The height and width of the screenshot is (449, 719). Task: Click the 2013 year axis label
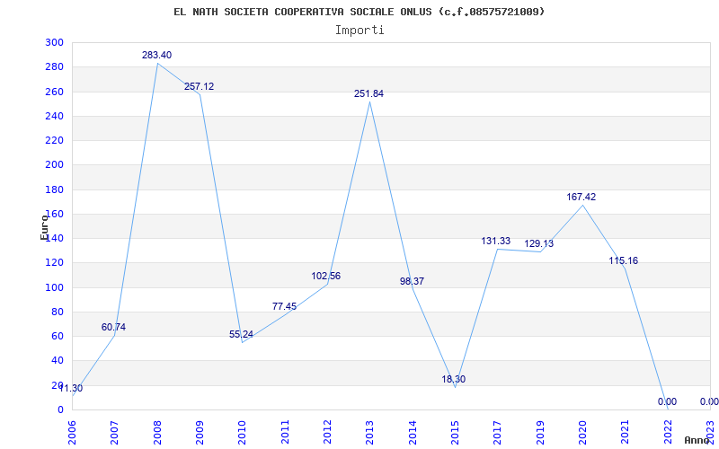(x=369, y=432)
